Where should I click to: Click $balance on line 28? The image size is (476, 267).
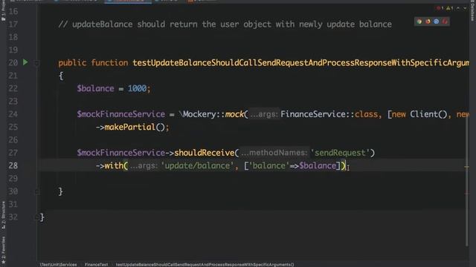point(318,166)
